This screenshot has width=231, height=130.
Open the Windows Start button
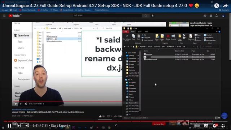click(x=3, y=127)
